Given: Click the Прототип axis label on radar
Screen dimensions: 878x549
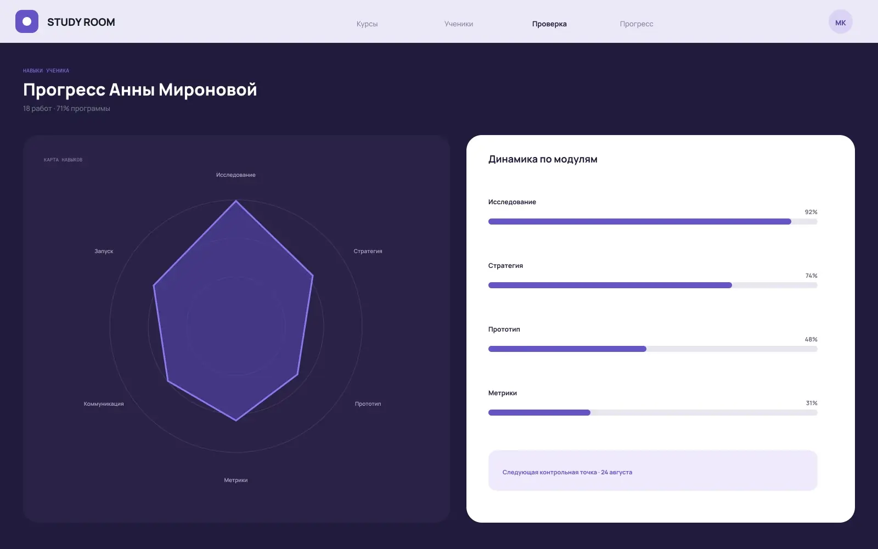Looking at the screenshot, I should pos(368,404).
